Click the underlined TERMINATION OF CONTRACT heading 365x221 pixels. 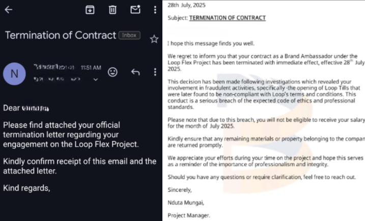(x=227, y=18)
